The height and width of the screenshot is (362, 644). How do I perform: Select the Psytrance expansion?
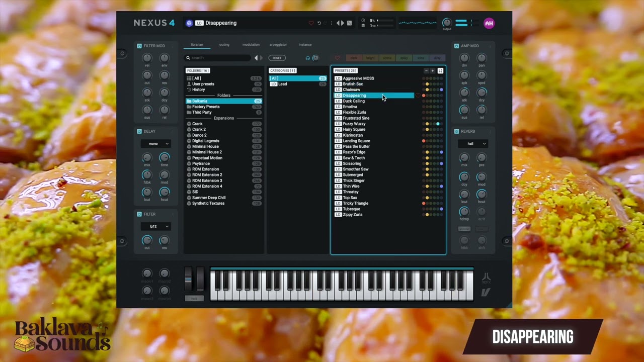click(224, 163)
